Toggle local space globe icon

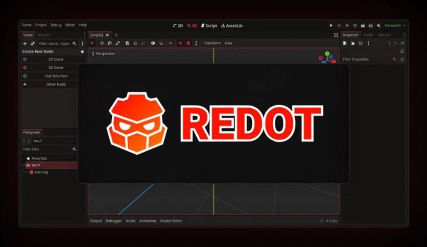point(153,43)
